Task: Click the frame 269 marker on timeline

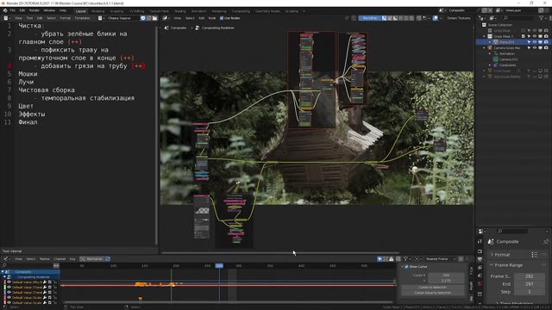Action: tap(219, 266)
